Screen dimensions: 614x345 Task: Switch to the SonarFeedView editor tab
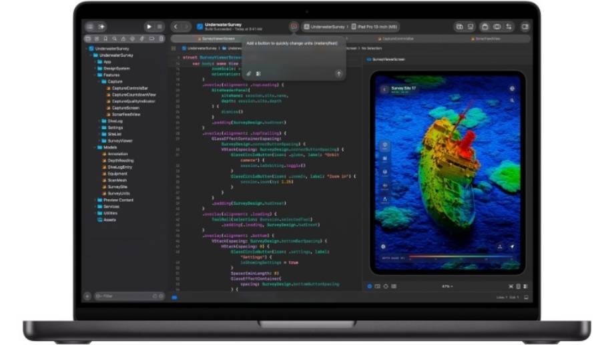pos(486,39)
